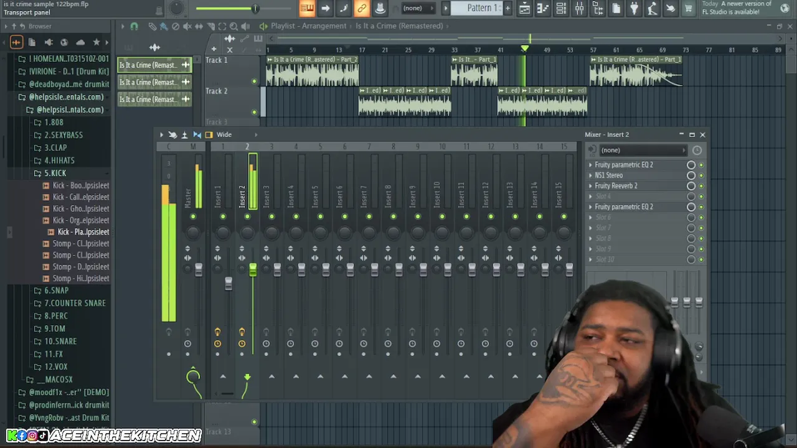Mute the Insert 2 mixer track LED
The width and height of the screenshot is (797, 448).
click(x=247, y=217)
